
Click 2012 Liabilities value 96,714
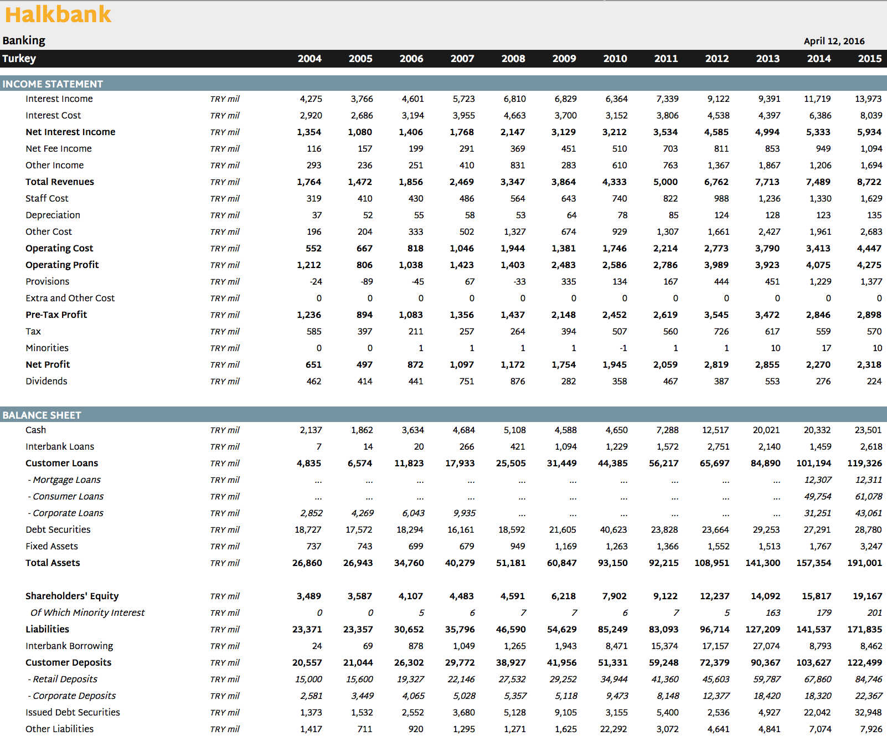pos(715,630)
